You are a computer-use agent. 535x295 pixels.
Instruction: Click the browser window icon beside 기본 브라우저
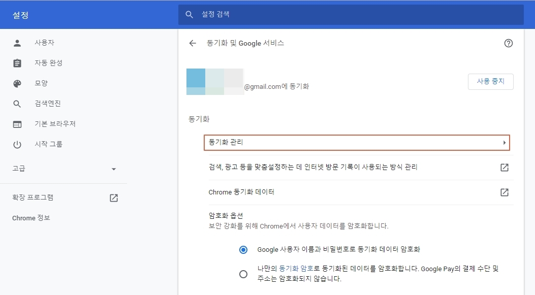pos(17,124)
